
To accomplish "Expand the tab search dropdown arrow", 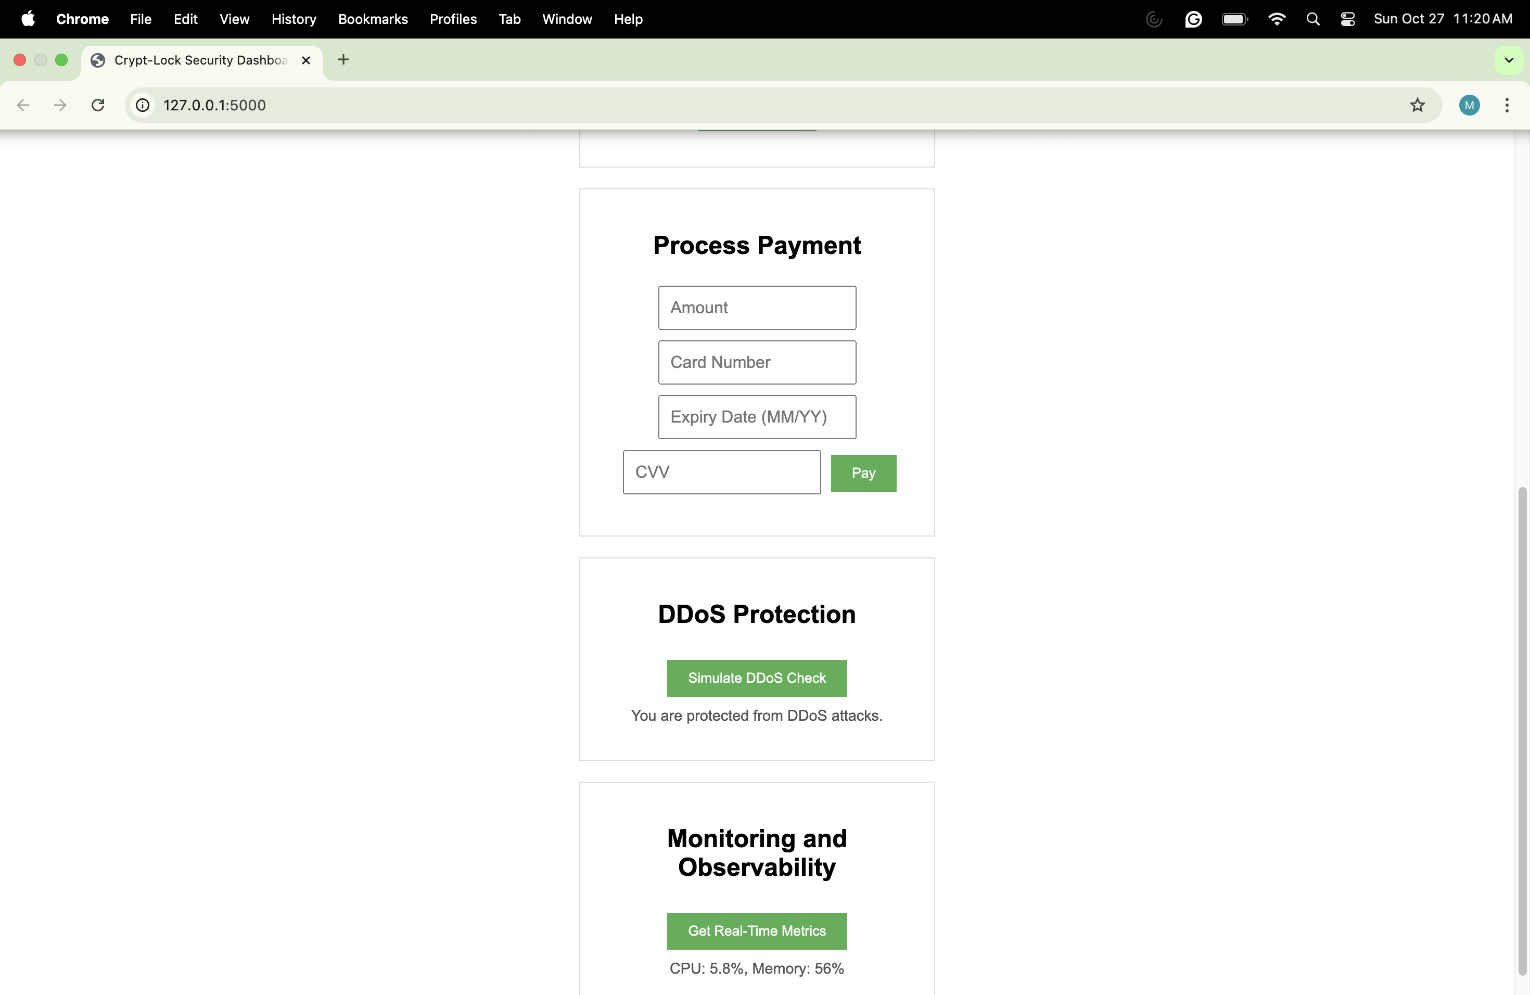I will click(1508, 60).
